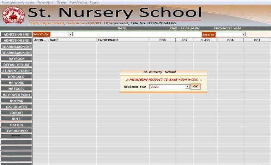
Task: Click the school address text line
Action: coord(102,23)
